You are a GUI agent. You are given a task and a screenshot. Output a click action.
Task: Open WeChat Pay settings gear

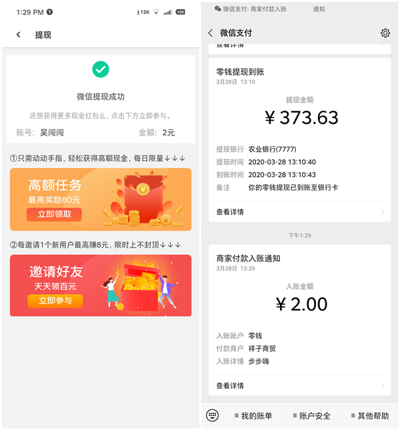click(385, 33)
